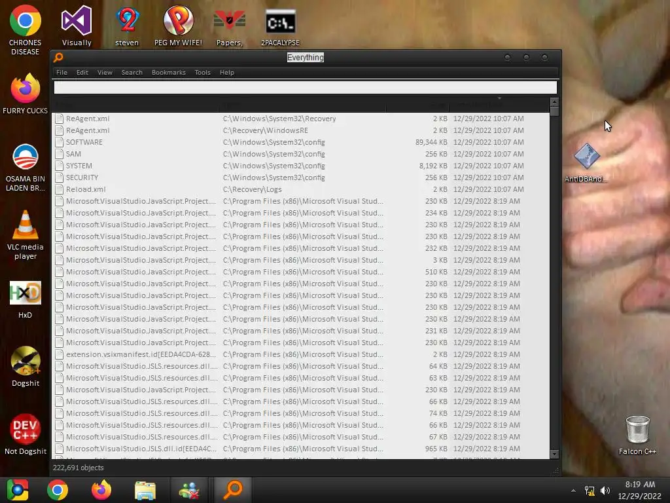Screen dimensions: 670x503
Task: Select the extension.vsixmanifest.id file row
Action: (x=300, y=354)
